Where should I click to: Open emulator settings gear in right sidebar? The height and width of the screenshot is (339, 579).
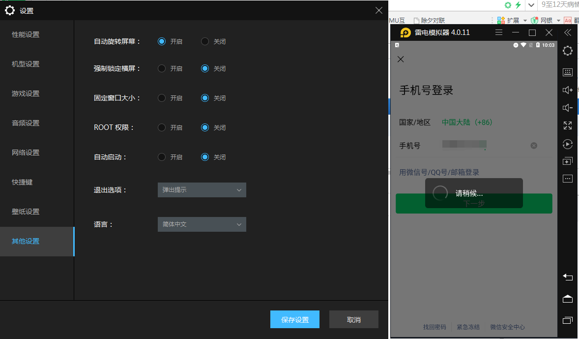tap(568, 51)
